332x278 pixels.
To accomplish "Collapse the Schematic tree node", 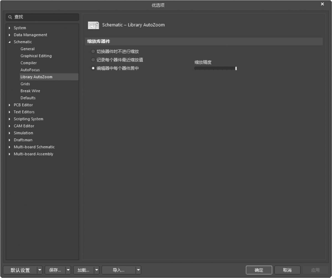I will (9, 42).
